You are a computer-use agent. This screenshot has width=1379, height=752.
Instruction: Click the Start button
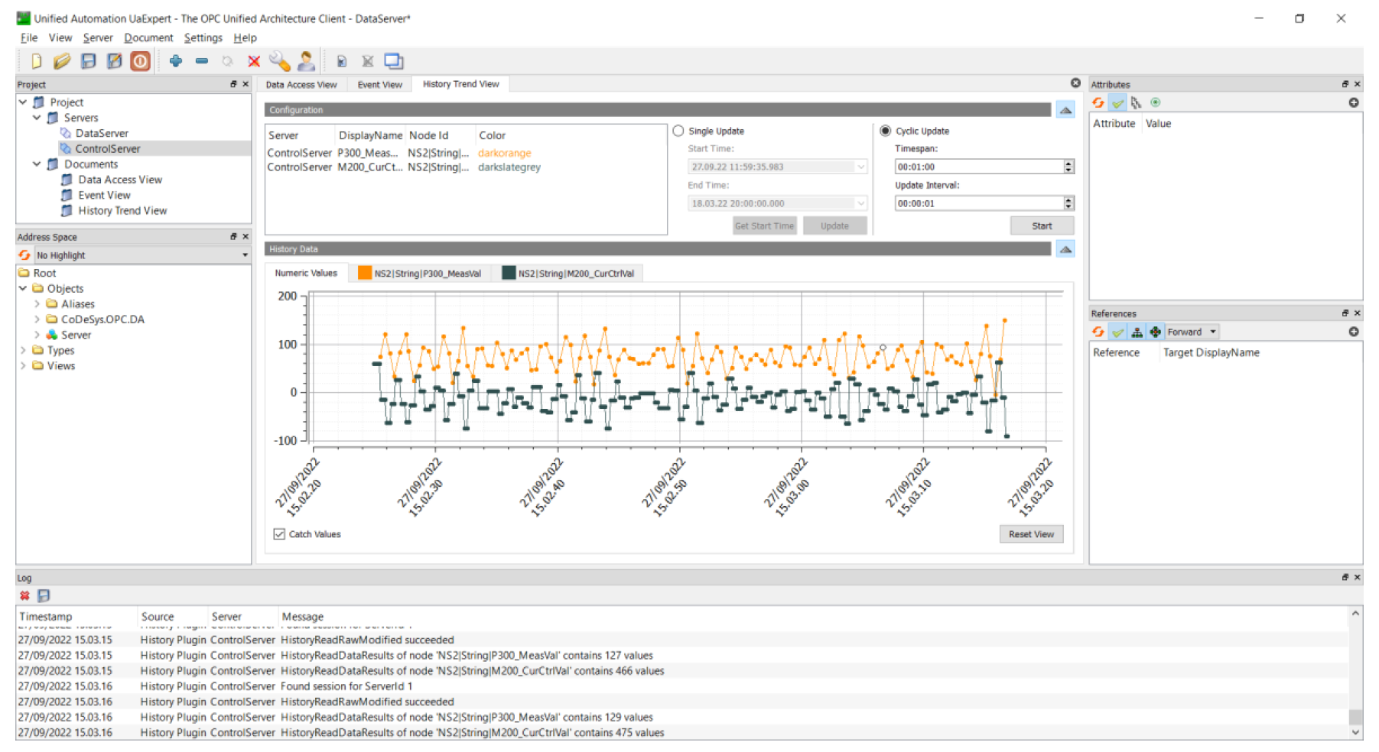pyautogui.click(x=1042, y=226)
